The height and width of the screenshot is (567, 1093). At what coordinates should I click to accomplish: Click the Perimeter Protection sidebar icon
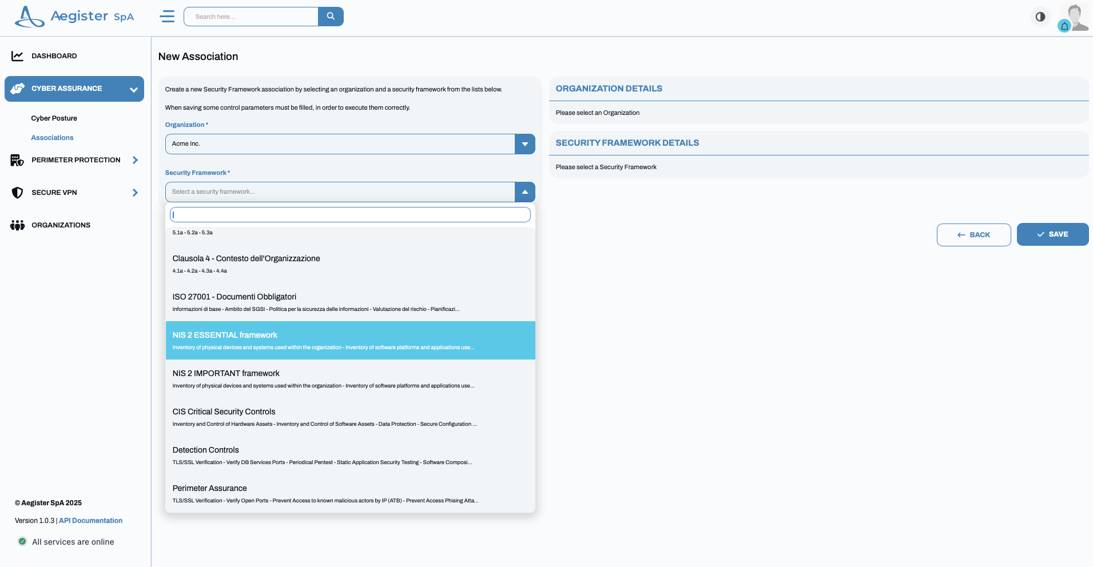(17, 160)
